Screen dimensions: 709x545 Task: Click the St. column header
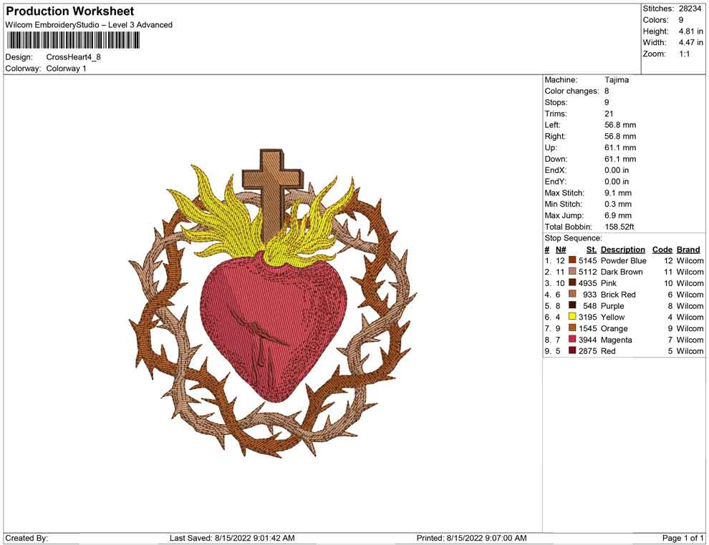(x=590, y=249)
